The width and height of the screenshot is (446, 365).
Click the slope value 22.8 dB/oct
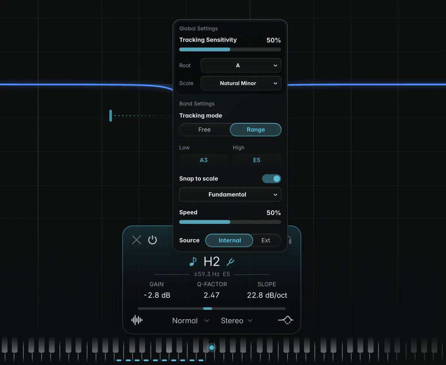267,295
